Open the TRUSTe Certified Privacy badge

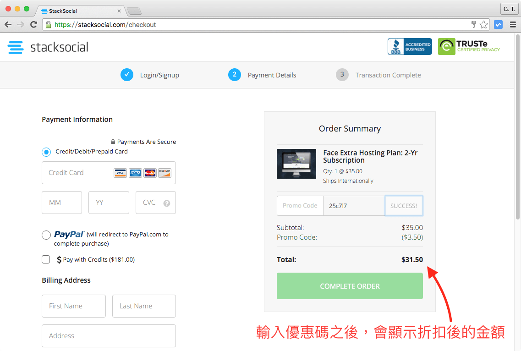click(469, 47)
